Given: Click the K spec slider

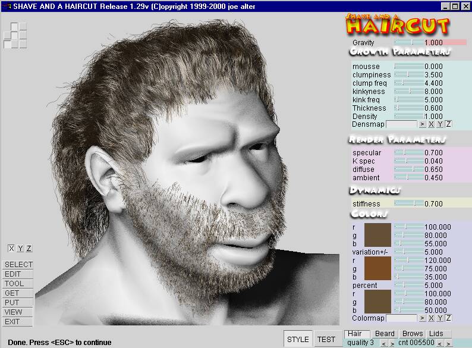Looking at the screenshot, I should [409, 161].
